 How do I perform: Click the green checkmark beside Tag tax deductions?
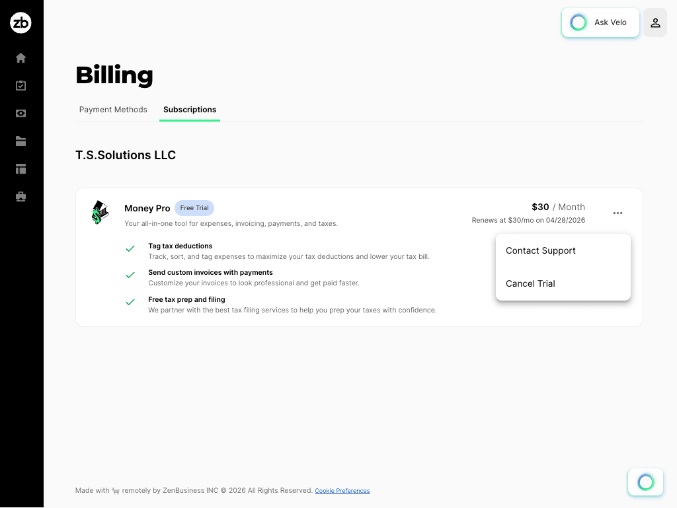coord(130,248)
